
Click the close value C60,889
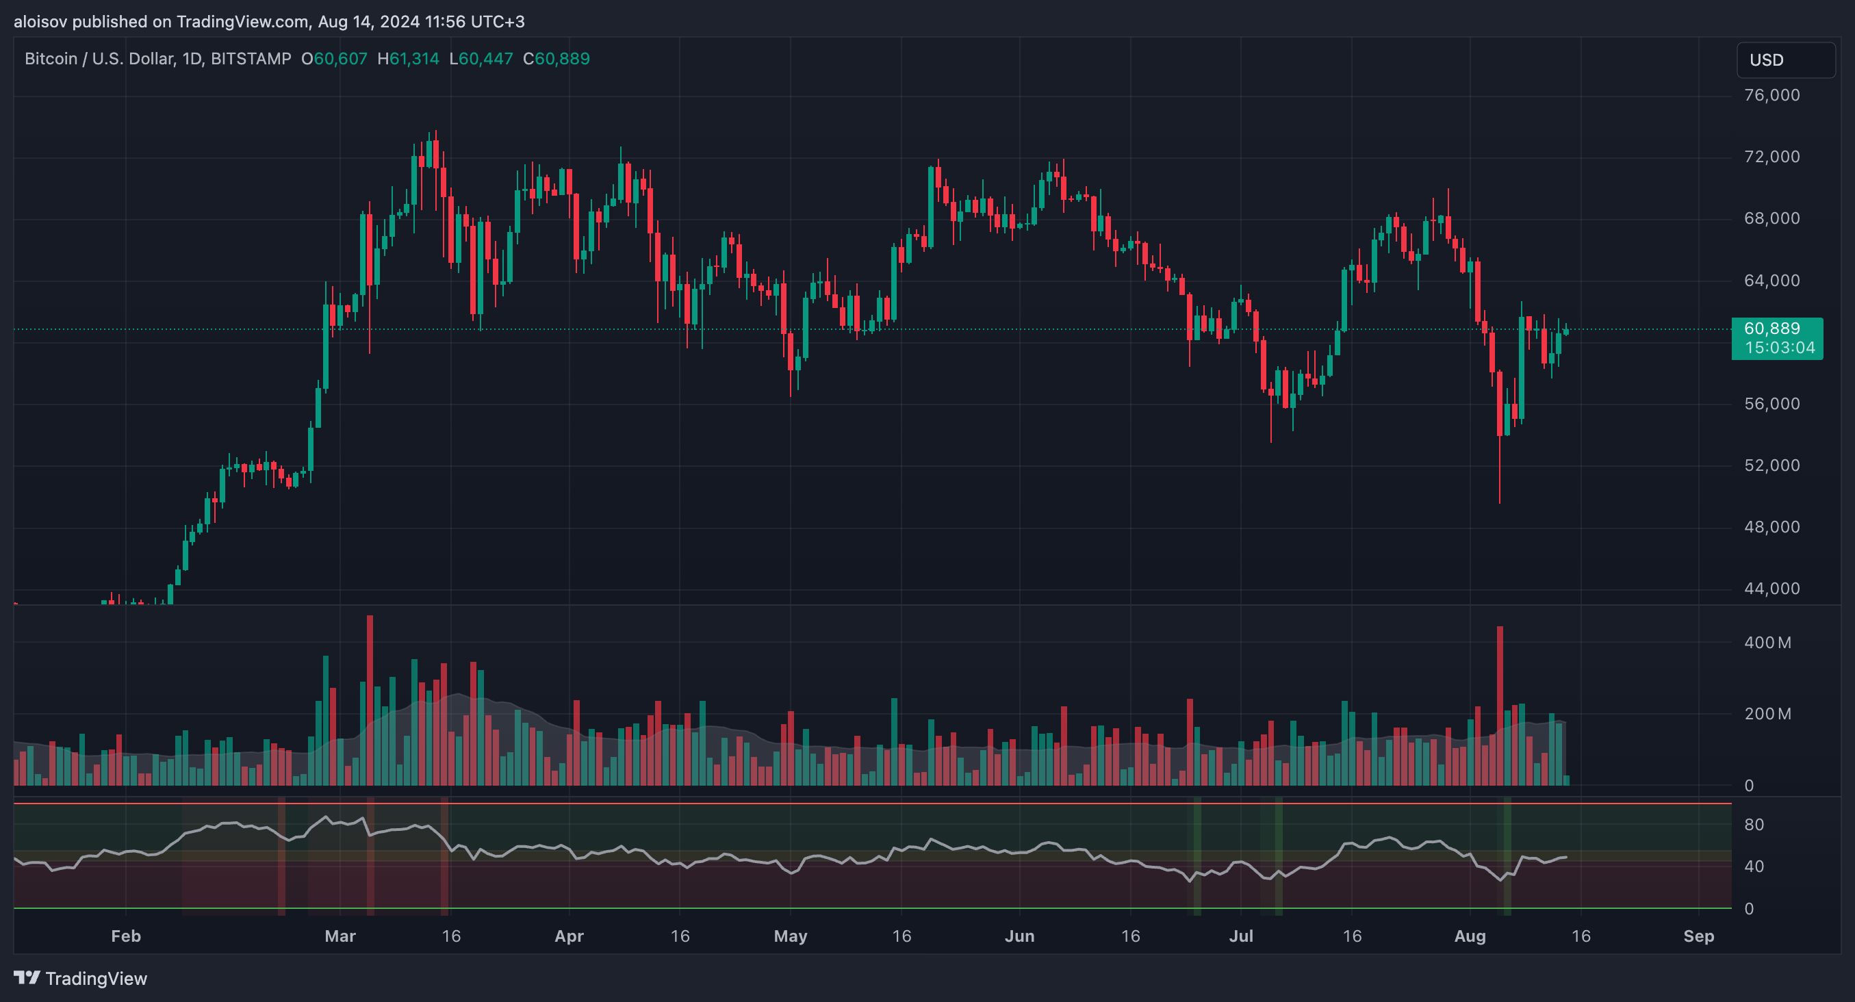556,59
